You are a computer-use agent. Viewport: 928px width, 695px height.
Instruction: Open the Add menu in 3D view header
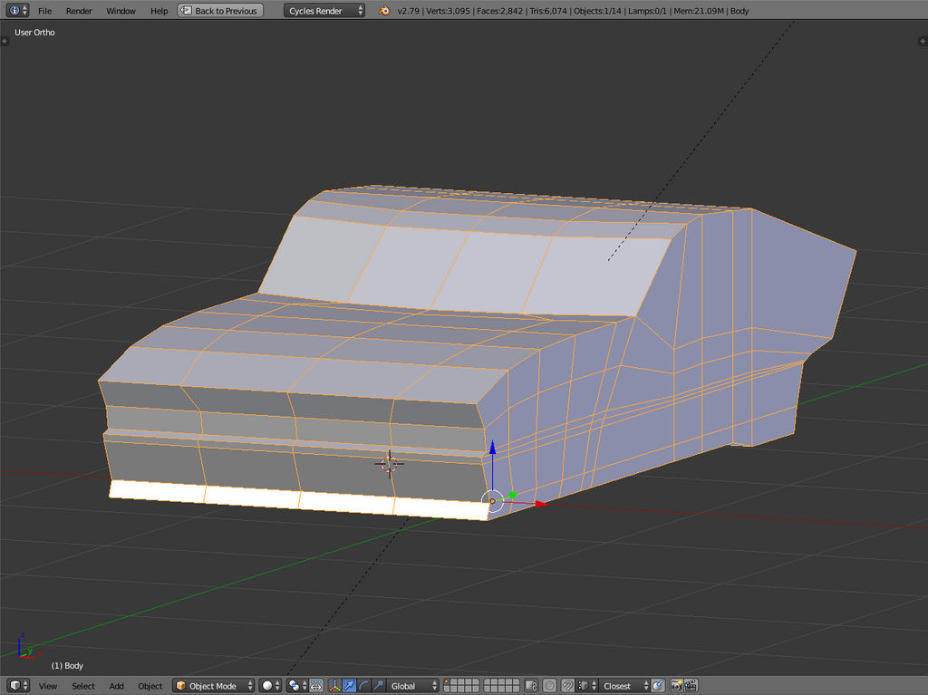click(x=117, y=686)
